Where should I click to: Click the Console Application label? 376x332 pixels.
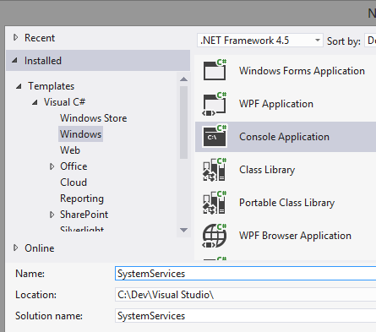coord(284,137)
